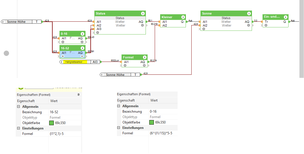Collapse Allgemein section for 0-16 properties

pyautogui.click(x=118, y=106)
